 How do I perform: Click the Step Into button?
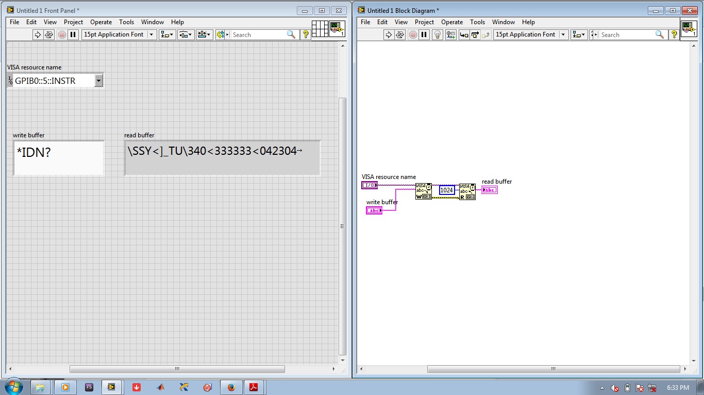464,34
